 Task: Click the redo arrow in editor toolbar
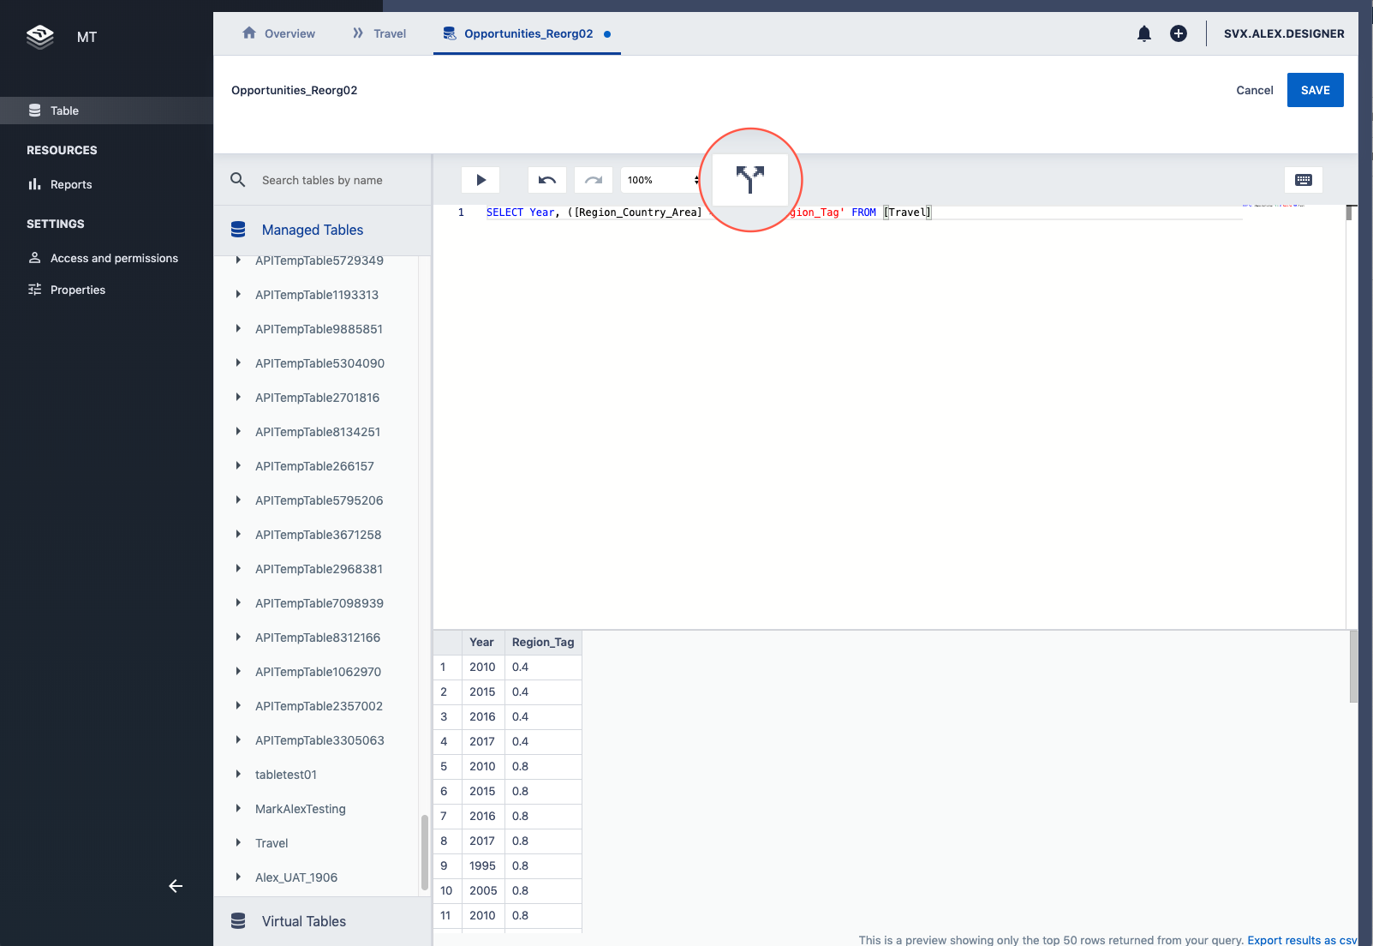point(594,180)
